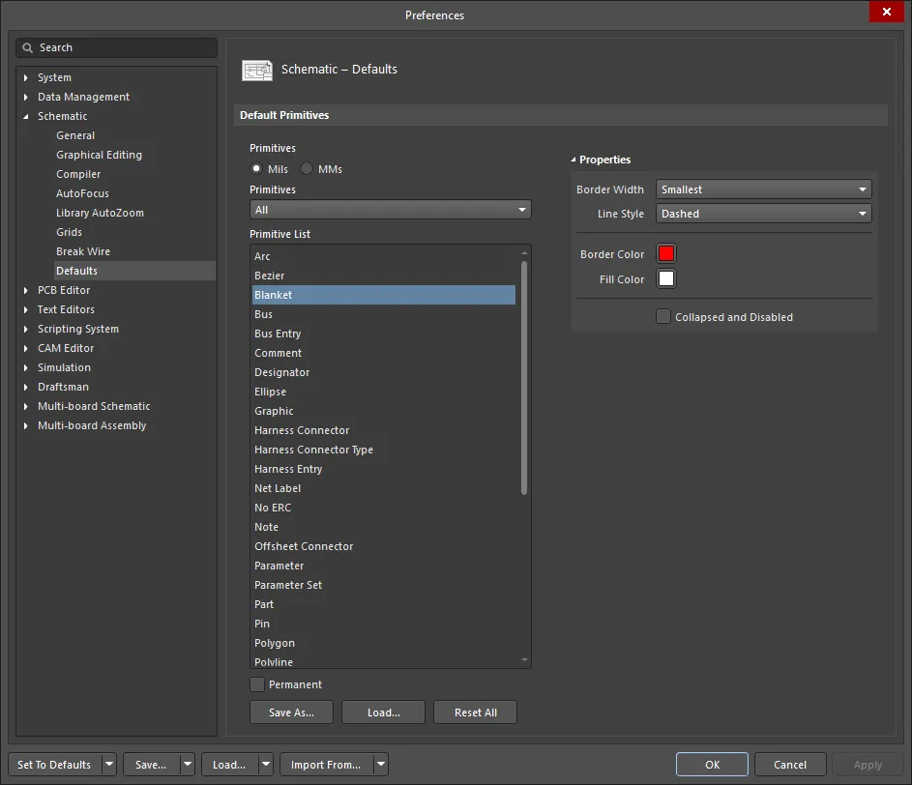Select Harness Connector in primitive list

[302, 430]
